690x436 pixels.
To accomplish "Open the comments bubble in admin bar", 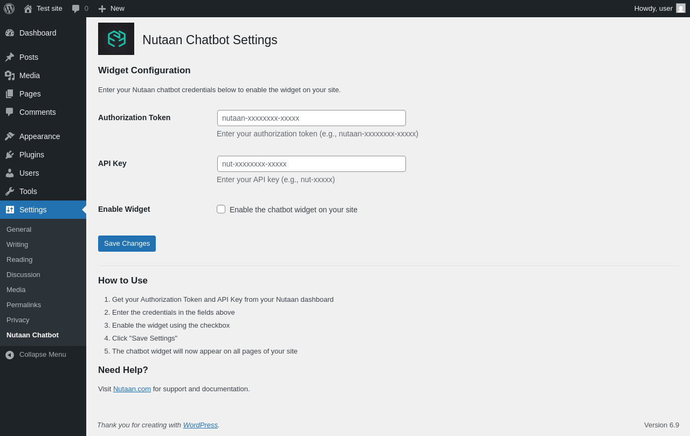I will coord(76,9).
